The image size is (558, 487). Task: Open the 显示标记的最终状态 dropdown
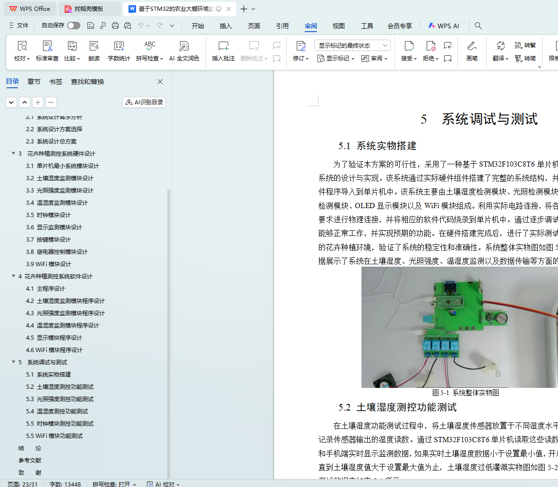click(352, 45)
